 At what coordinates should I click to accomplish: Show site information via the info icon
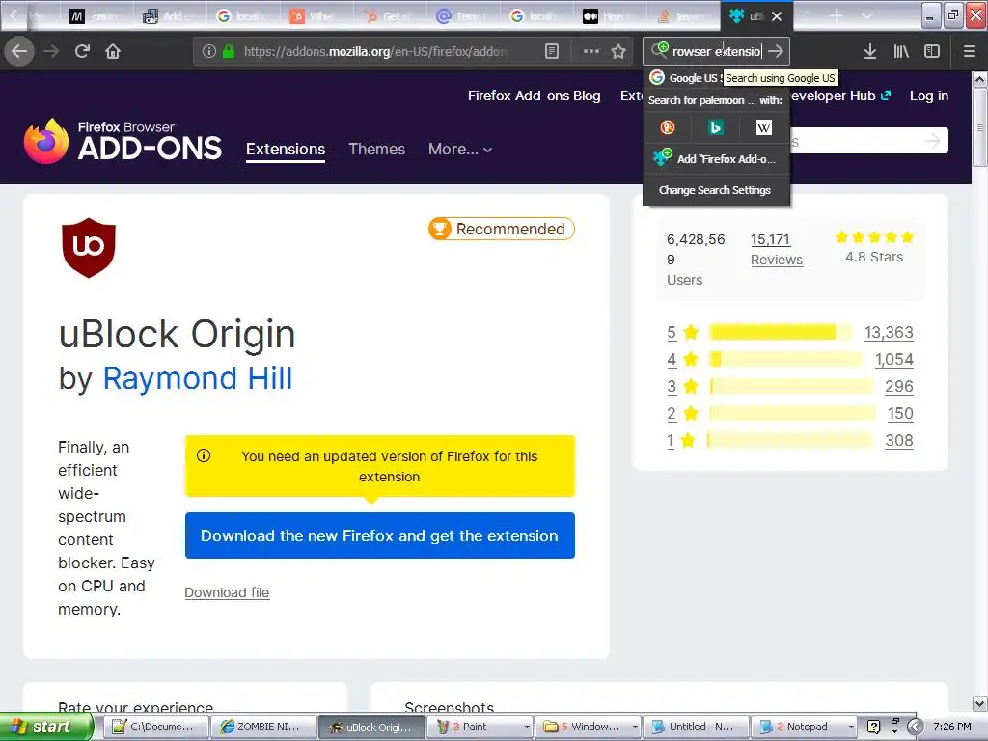(209, 51)
